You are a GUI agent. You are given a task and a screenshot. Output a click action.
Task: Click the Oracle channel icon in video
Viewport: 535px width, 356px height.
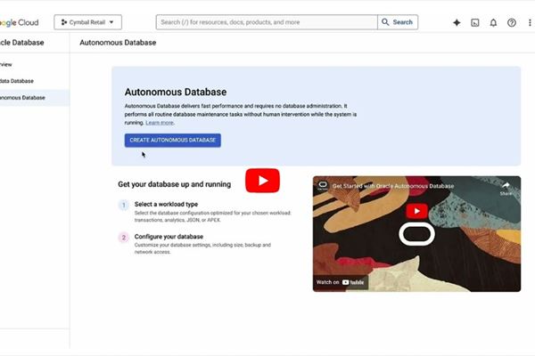pyautogui.click(x=323, y=185)
